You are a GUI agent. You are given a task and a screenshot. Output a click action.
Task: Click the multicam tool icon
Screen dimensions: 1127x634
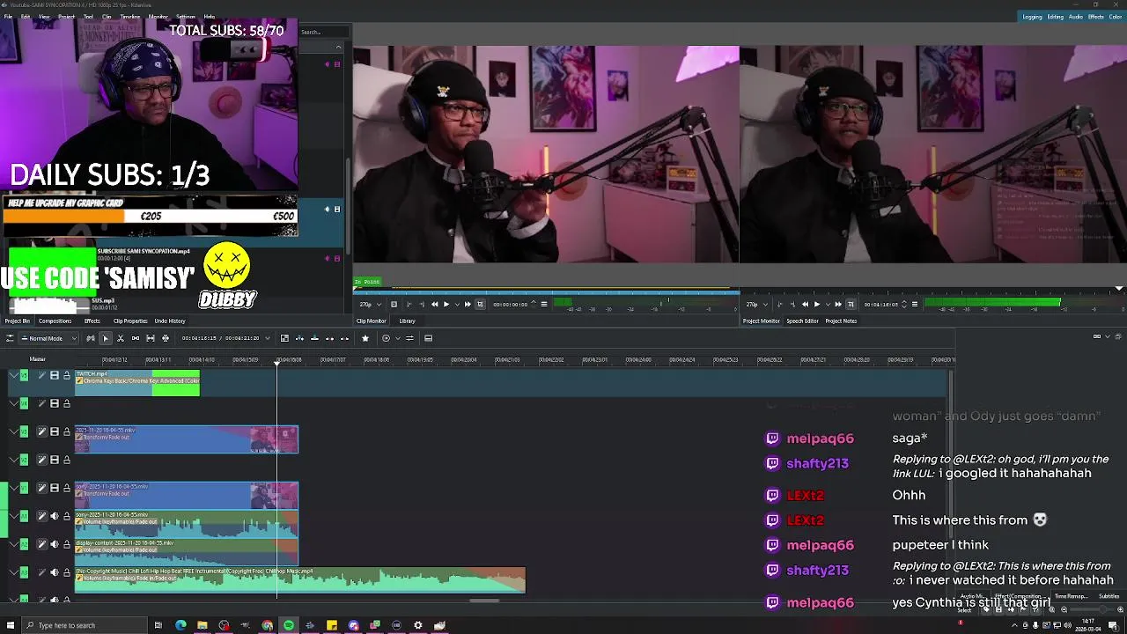point(165,338)
